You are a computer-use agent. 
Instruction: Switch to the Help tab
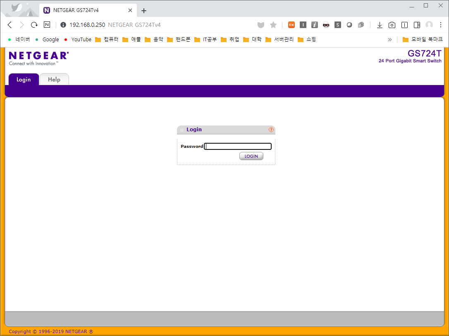pyautogui.click(x=54, y=80)
